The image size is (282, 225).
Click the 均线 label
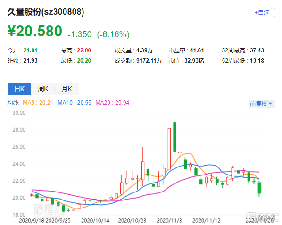(13, 103)
